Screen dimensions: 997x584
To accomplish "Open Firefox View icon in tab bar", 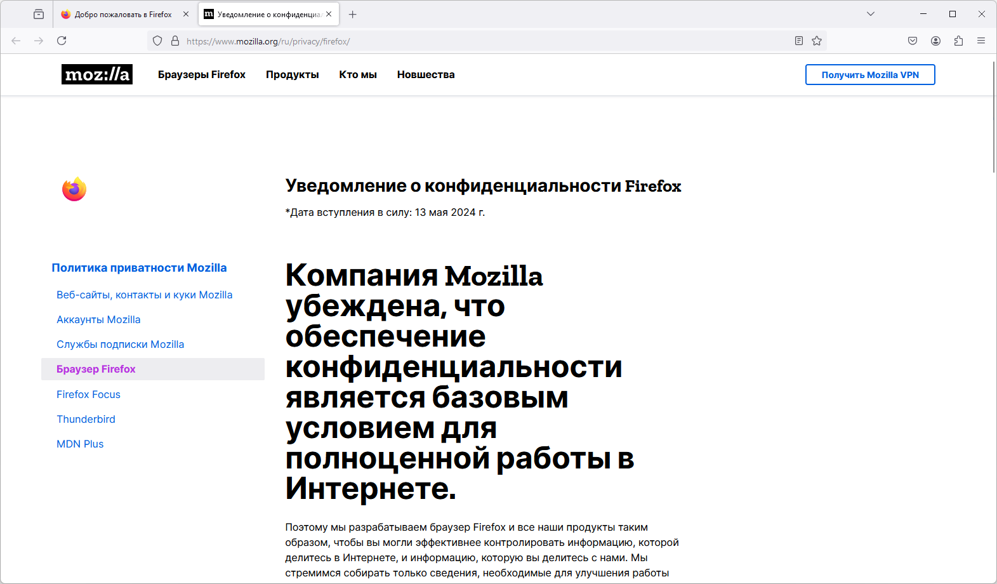I will tap(39, 14).
